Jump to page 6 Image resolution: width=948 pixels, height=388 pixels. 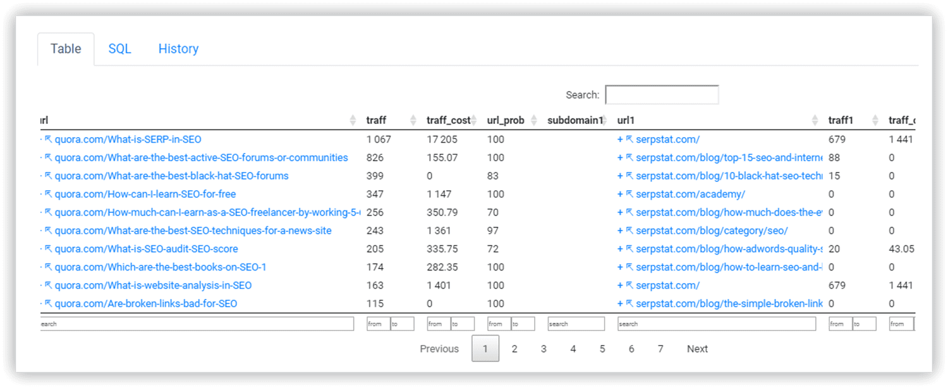(631, 349)
